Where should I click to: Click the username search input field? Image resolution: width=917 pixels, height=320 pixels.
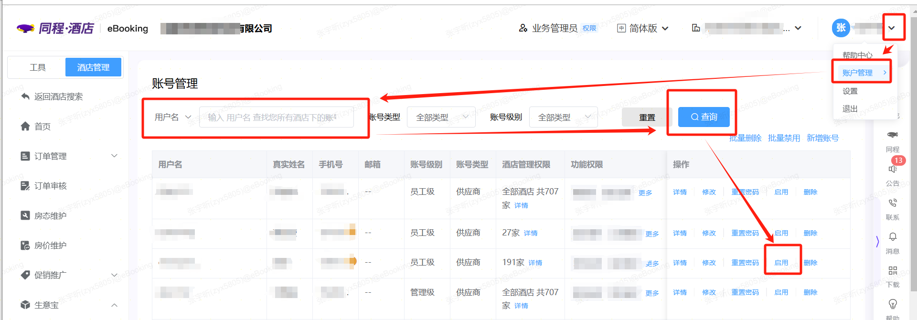[x=276, y=117]
